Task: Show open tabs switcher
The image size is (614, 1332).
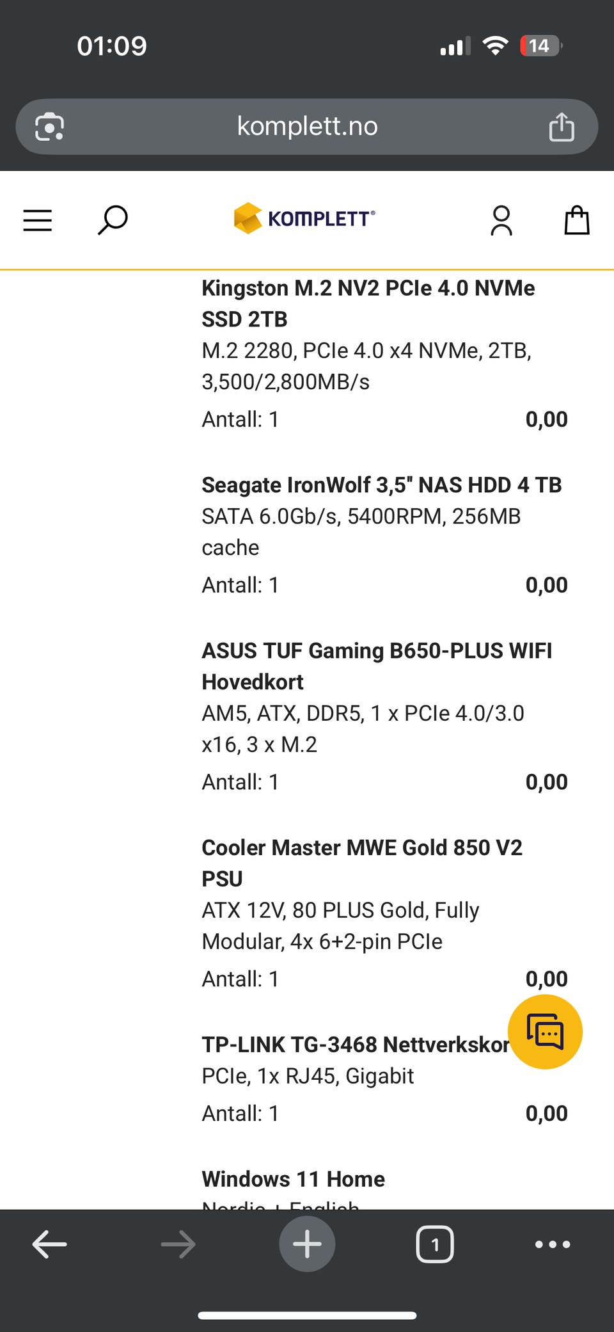Action: [x=435, y=1244]
